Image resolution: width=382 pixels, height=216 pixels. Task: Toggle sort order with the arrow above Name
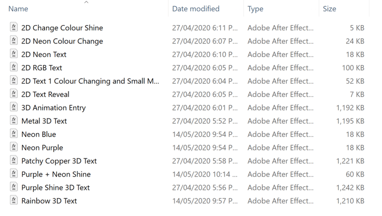(x=86, y=2)
